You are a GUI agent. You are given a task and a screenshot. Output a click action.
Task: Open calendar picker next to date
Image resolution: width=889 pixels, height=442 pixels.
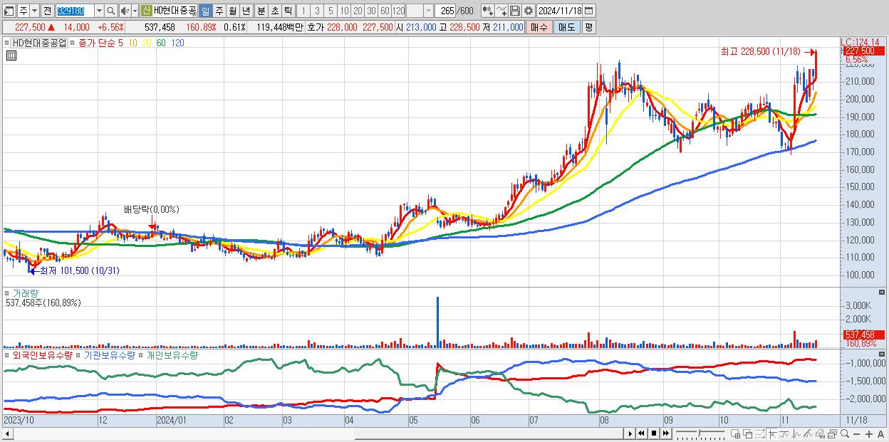[588, 11]
